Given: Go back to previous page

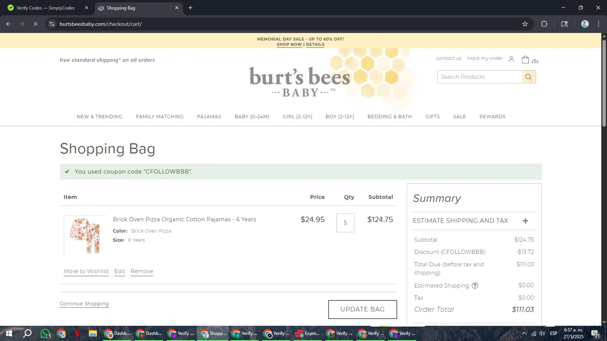Looking at the screenshot, I should 8,24.
